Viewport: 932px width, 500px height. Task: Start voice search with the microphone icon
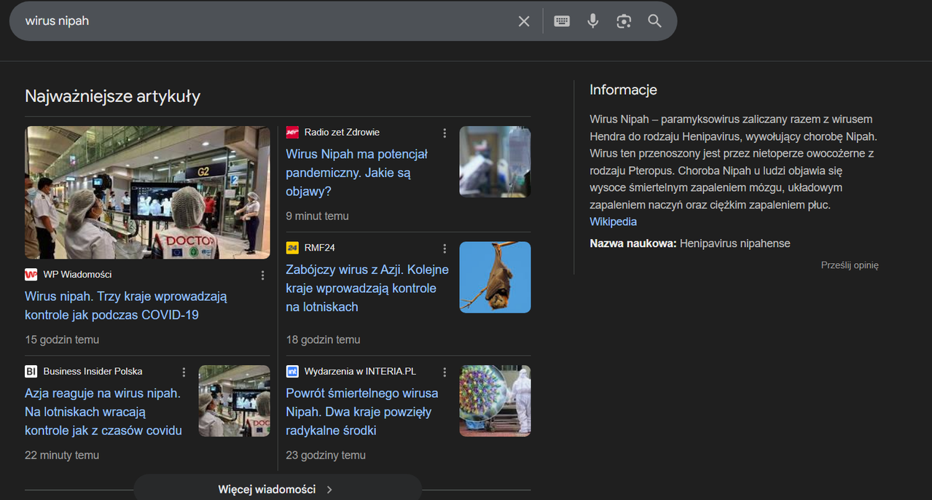pos(593,21)
